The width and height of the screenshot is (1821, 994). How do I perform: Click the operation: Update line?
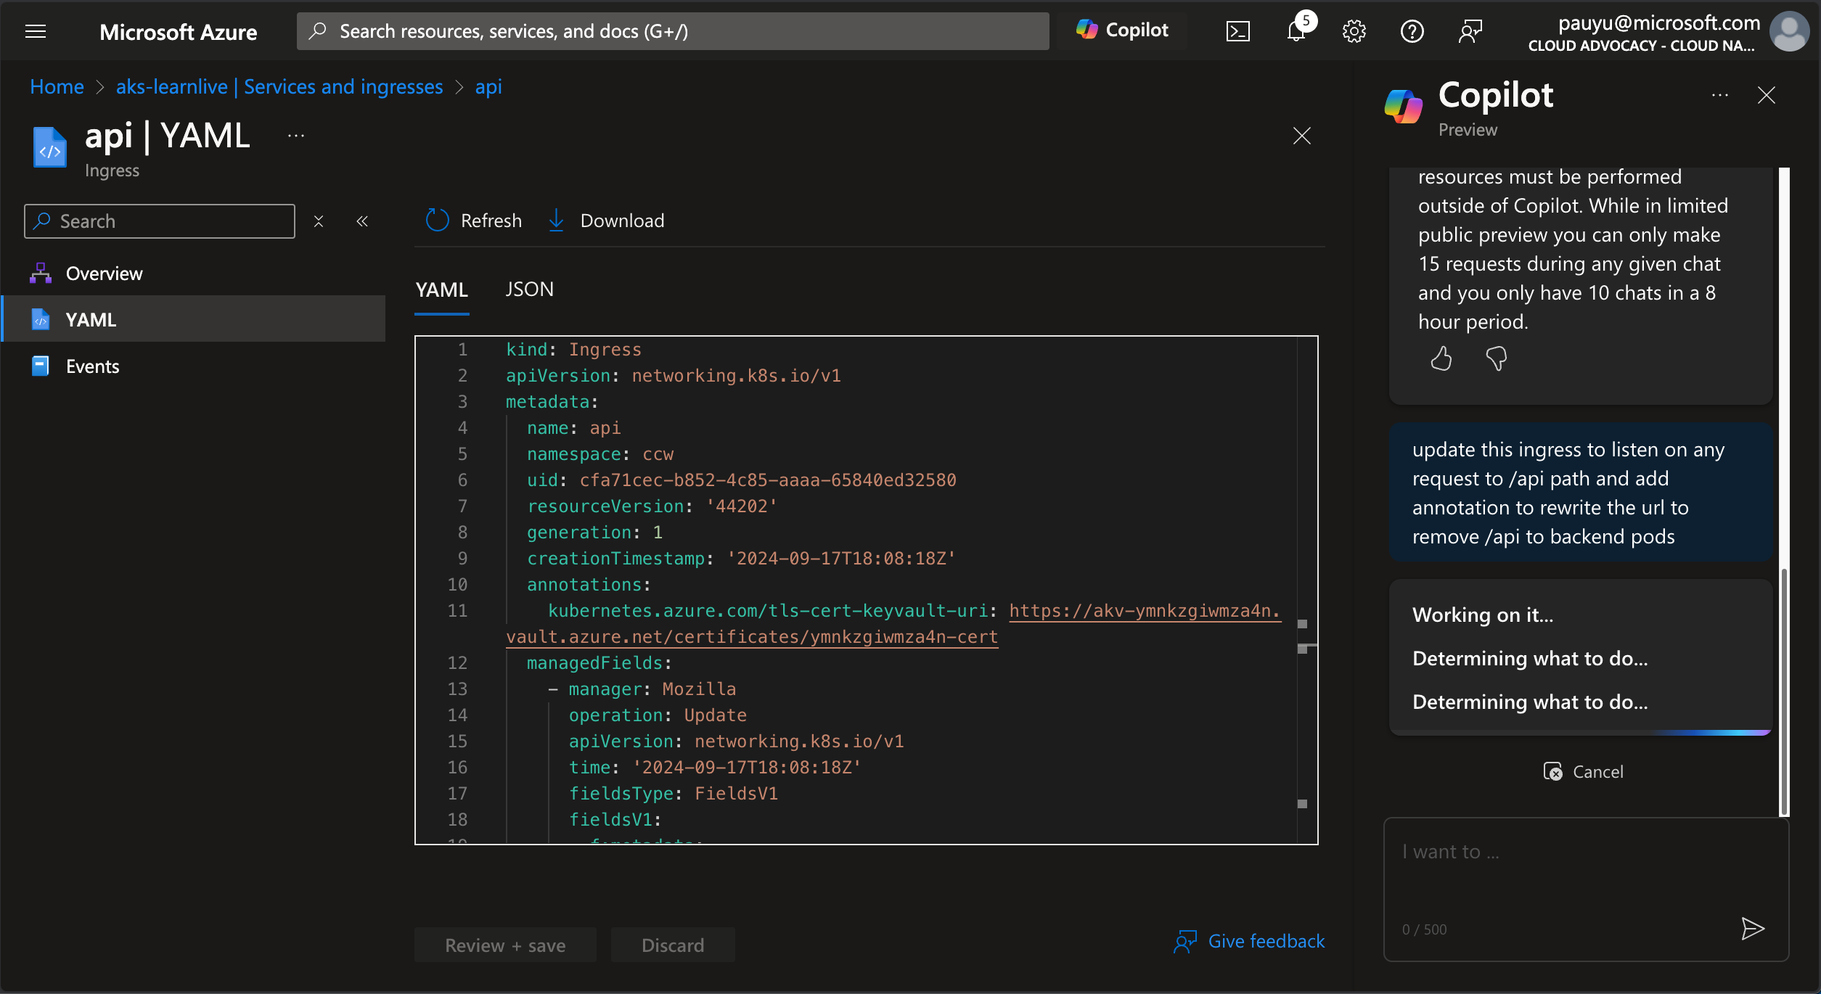pyautogui.click(x=658, y=715)
